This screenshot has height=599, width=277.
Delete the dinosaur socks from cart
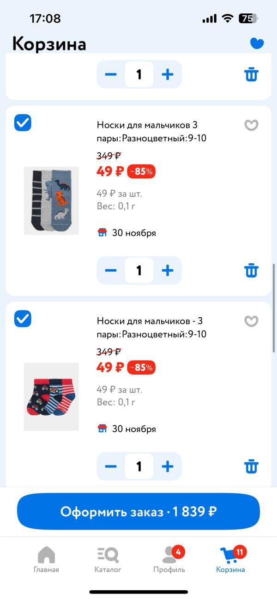[251, 270]
